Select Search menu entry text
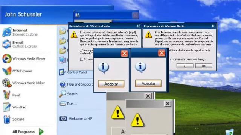 pyautogui.click(x=72, y=94)
